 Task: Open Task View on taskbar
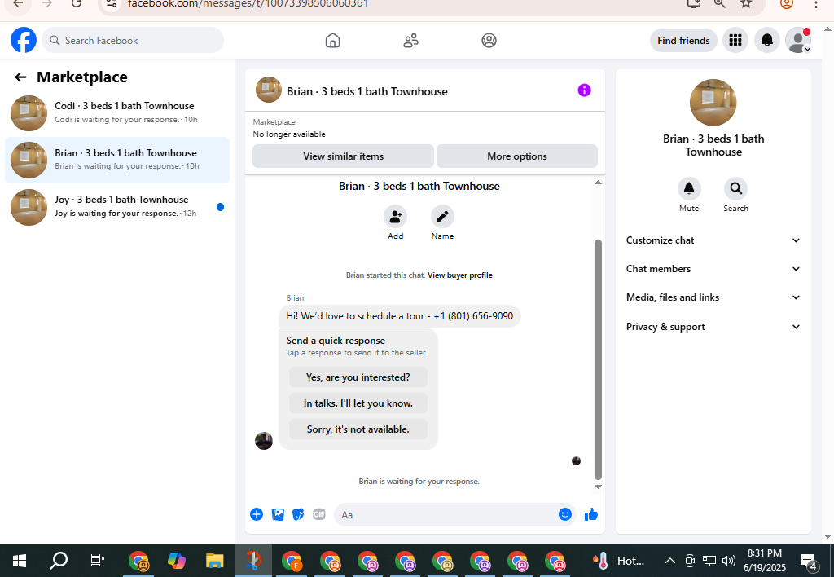pos(98,561)
